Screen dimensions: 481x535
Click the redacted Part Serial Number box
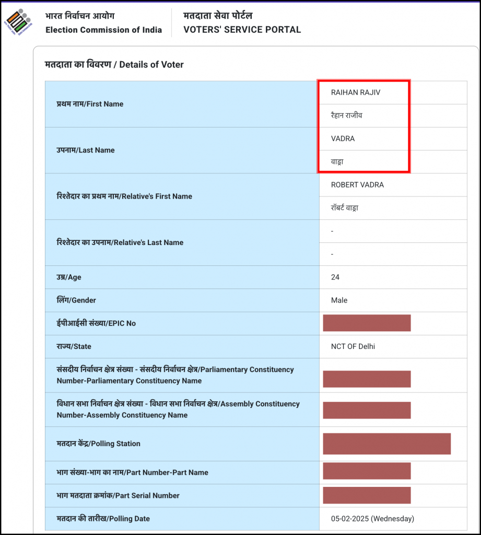pyautogui.click(x=367, y=495)
